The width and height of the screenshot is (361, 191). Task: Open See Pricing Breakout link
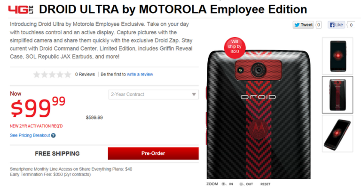pyautogui.click(x=30, y=135)
